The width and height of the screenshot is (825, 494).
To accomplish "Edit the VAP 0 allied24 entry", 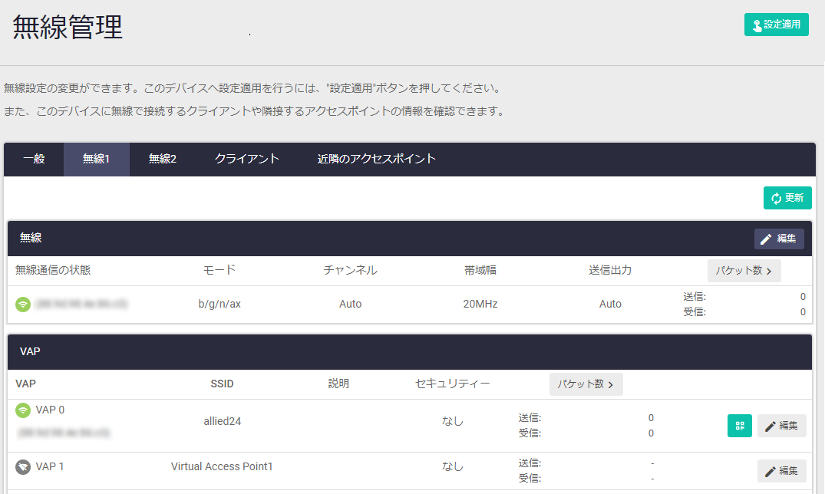I will coord(781,426).
